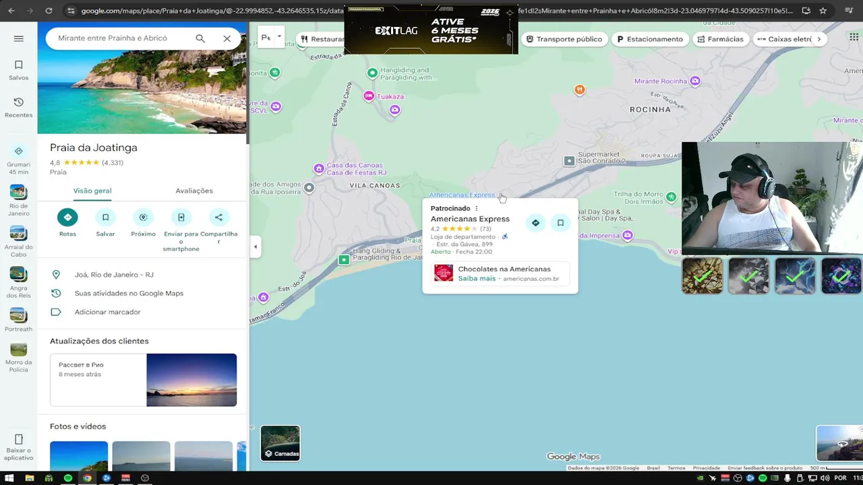Show more filter chips with arrow
This screenshot has height=485, width=863.
[x=819, y=39]
